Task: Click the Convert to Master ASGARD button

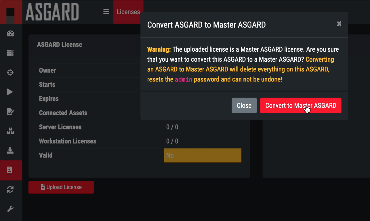Action: (301, 106)
